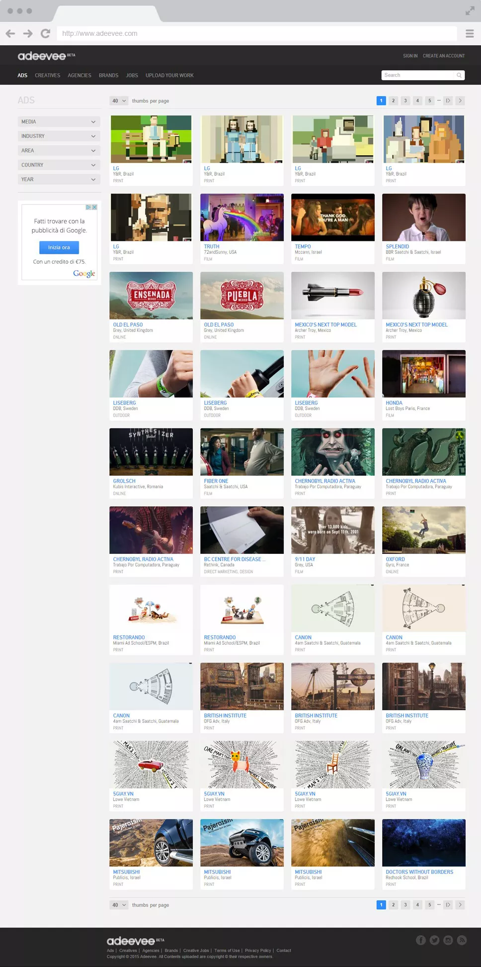Go to the CREATIVES navigation tab
Image resolution: width=481 pixels, height=967 pixels.
(47, 75)
